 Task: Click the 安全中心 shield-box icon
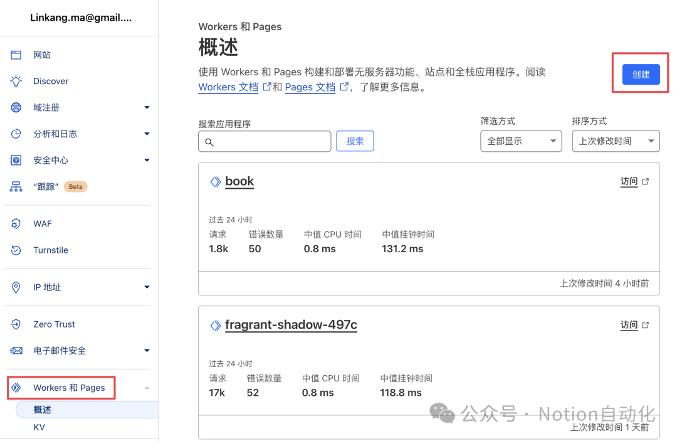[16, 160]
